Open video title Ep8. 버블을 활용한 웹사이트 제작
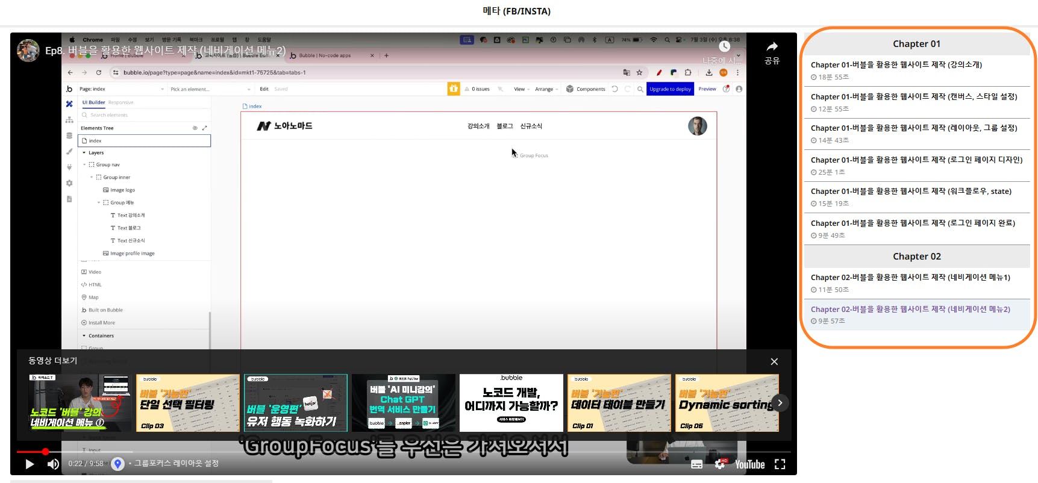The height and width of the screenshot is (483, 1038). pyautogui.click(x=166, y=51)
